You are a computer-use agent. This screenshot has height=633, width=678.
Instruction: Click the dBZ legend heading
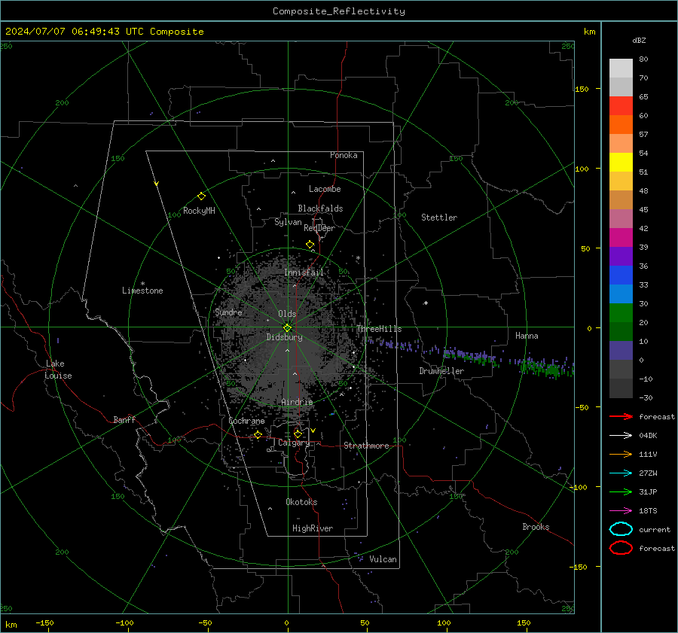click(639, 40)
